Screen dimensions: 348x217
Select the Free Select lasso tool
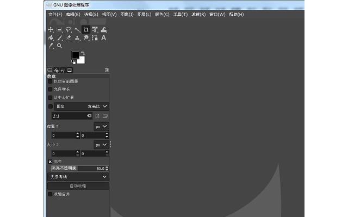tap(69, 30)
